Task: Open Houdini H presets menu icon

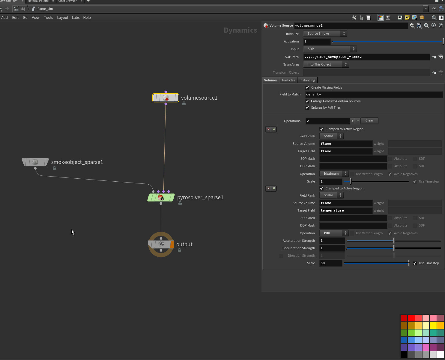Action: (419, 25)
